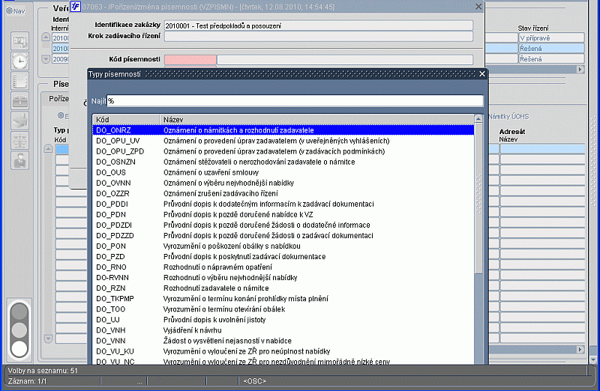Select row DO_OUS
Viewport: 600px width, 391px height.
point(283,172)
